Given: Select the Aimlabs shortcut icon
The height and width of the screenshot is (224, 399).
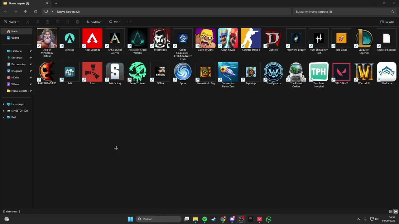Looking at the screenshot, I should point(70,38).
